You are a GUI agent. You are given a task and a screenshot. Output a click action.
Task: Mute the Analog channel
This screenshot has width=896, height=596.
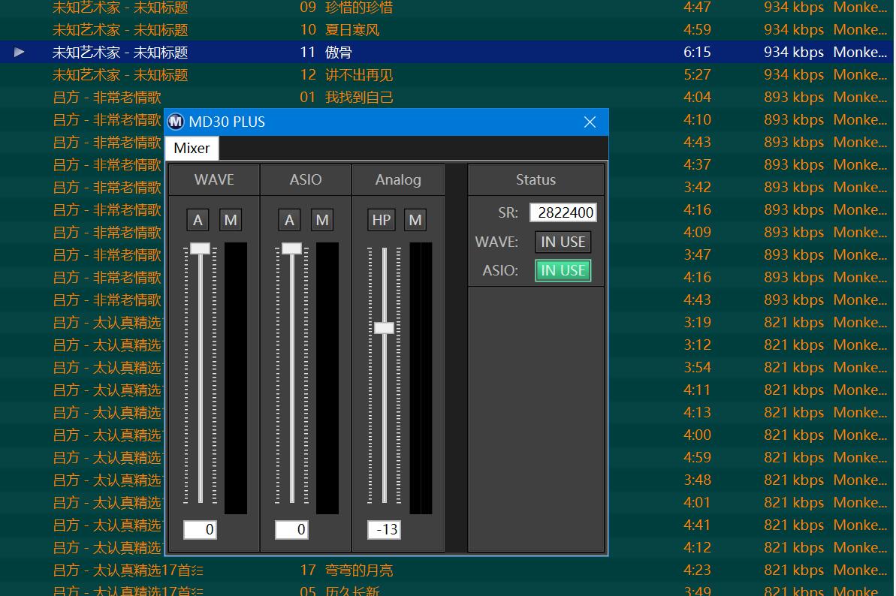pos(415,220)
